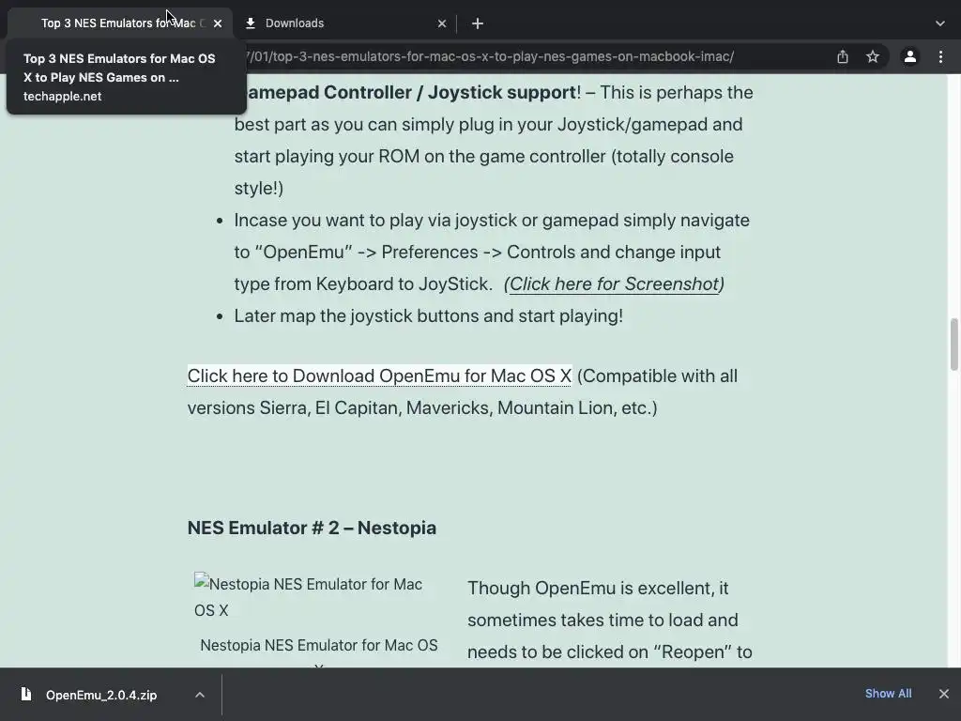
Task: Click the address bar URL
Action: click(x=490, y=56)
